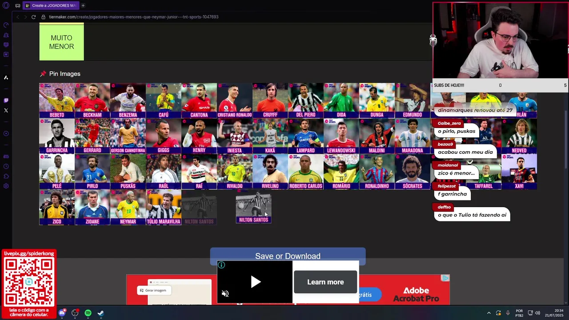
Task: Select the Zidane player card
Action: point(92,207)
